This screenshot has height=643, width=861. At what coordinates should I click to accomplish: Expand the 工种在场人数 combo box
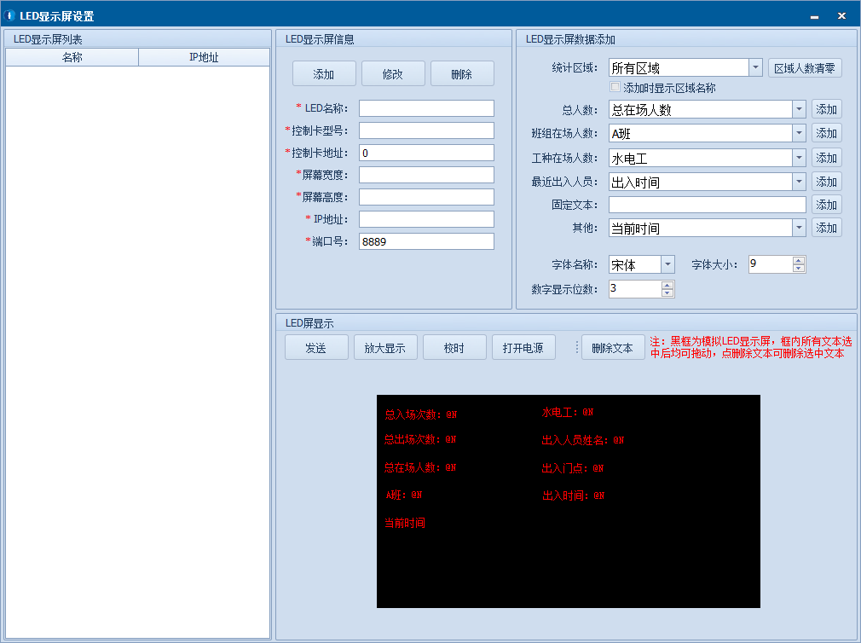pos(799,159)
